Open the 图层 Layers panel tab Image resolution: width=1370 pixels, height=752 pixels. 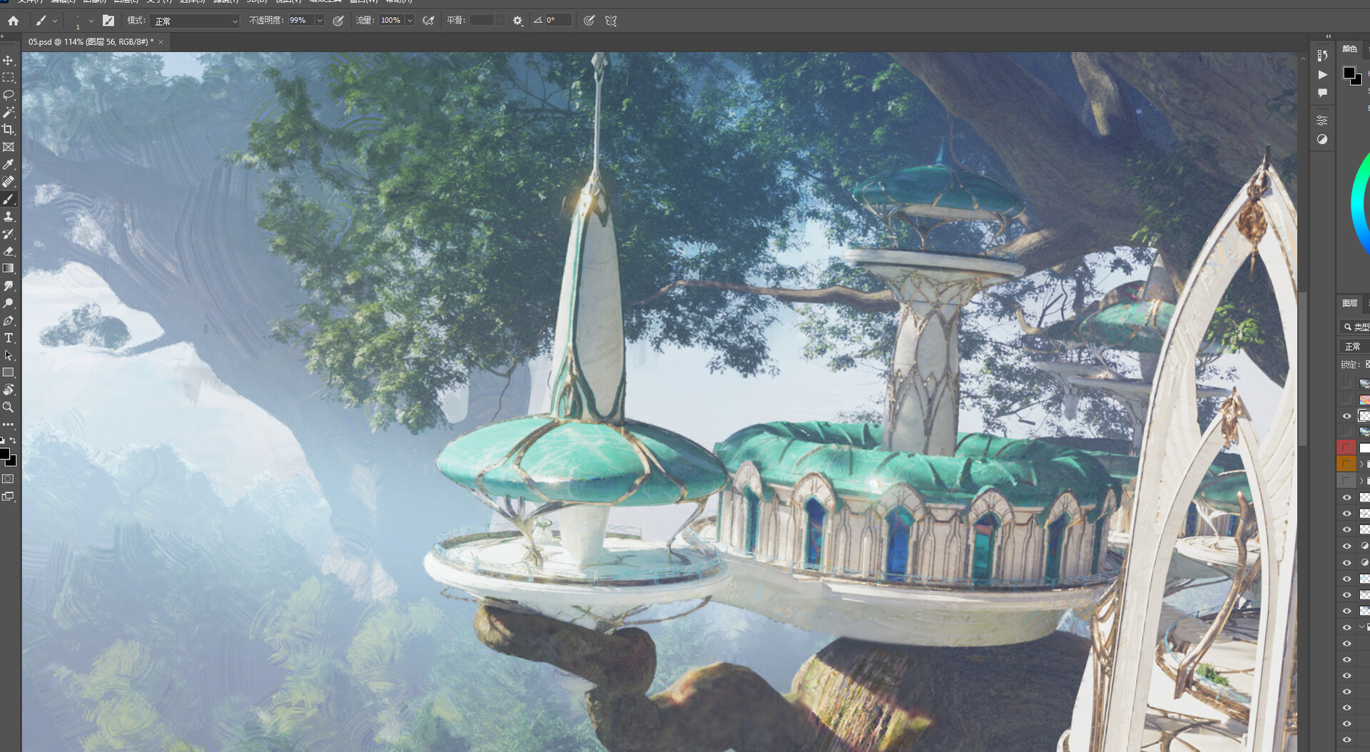1349,303
